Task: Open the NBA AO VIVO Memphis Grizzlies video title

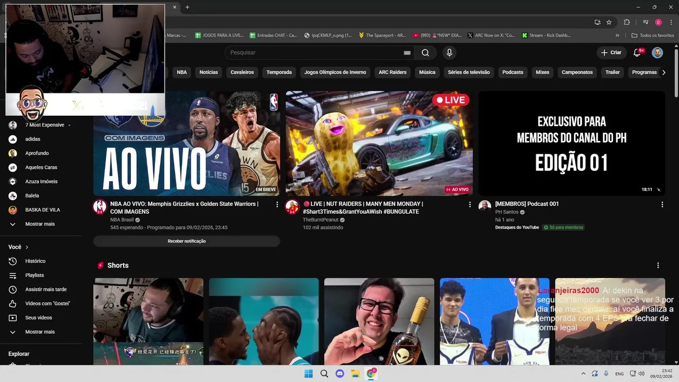Action: 185,208
